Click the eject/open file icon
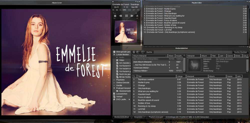Viewport: 250px width, 123px height. click(x=137, y=16)
